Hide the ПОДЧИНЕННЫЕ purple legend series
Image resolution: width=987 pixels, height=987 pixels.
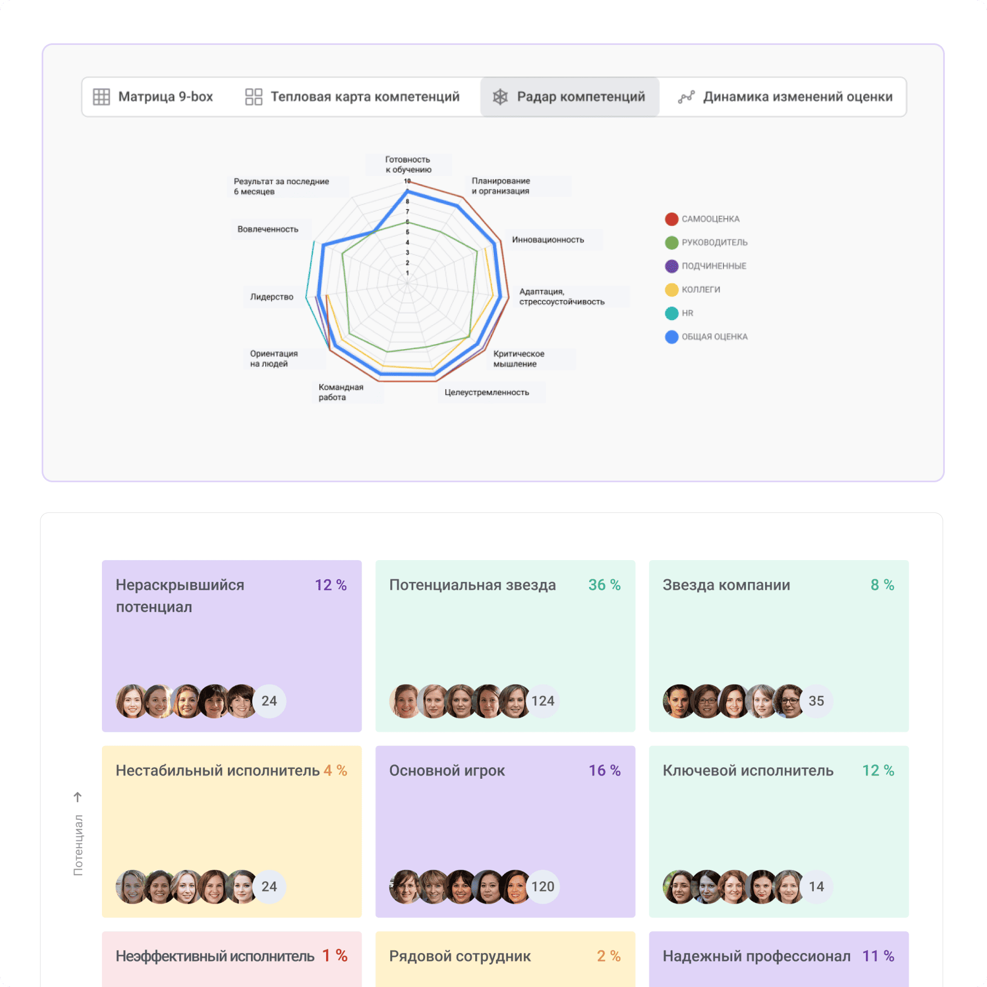pyautogui.click(x=671, y=266)
